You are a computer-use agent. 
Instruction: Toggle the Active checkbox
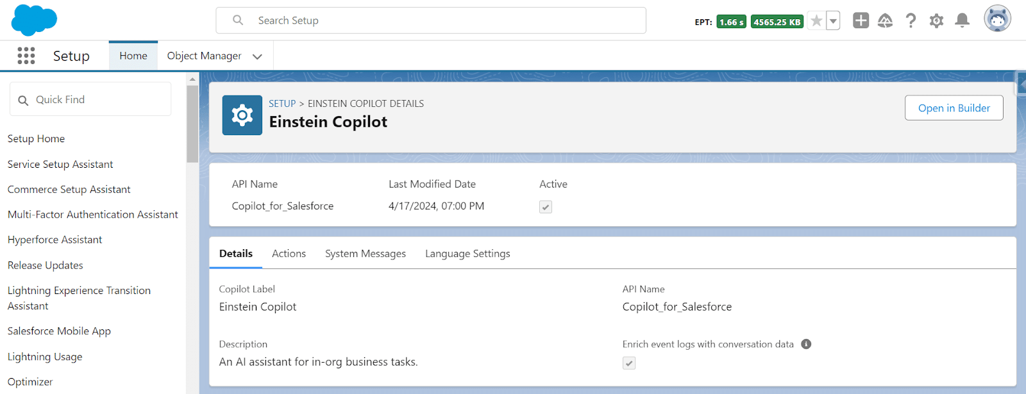(x=546, y=207)
